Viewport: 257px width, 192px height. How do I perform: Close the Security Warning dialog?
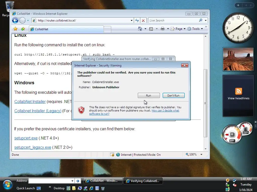184,65
